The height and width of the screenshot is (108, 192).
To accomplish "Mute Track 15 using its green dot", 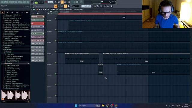I will tap(56, 96).
